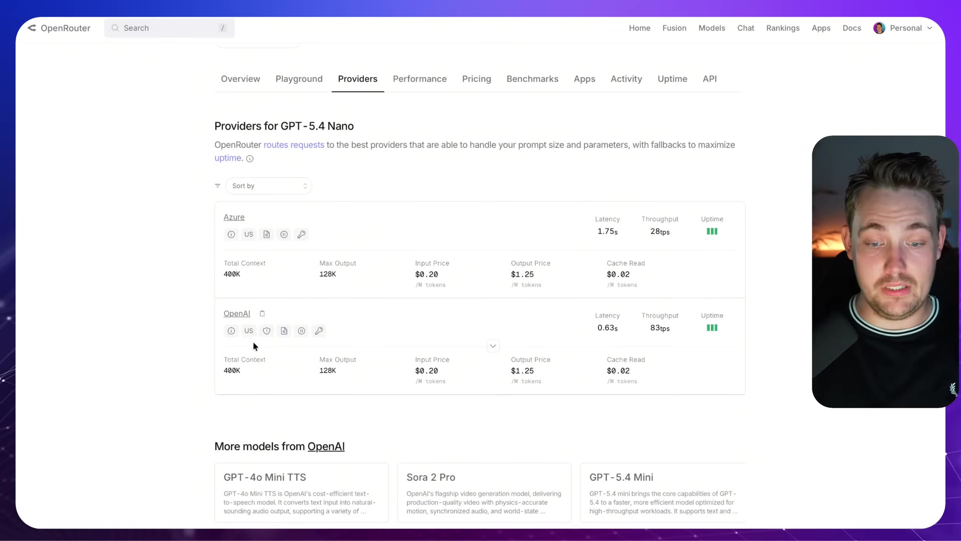Click the key icon in Azure row

pos(301,234)
